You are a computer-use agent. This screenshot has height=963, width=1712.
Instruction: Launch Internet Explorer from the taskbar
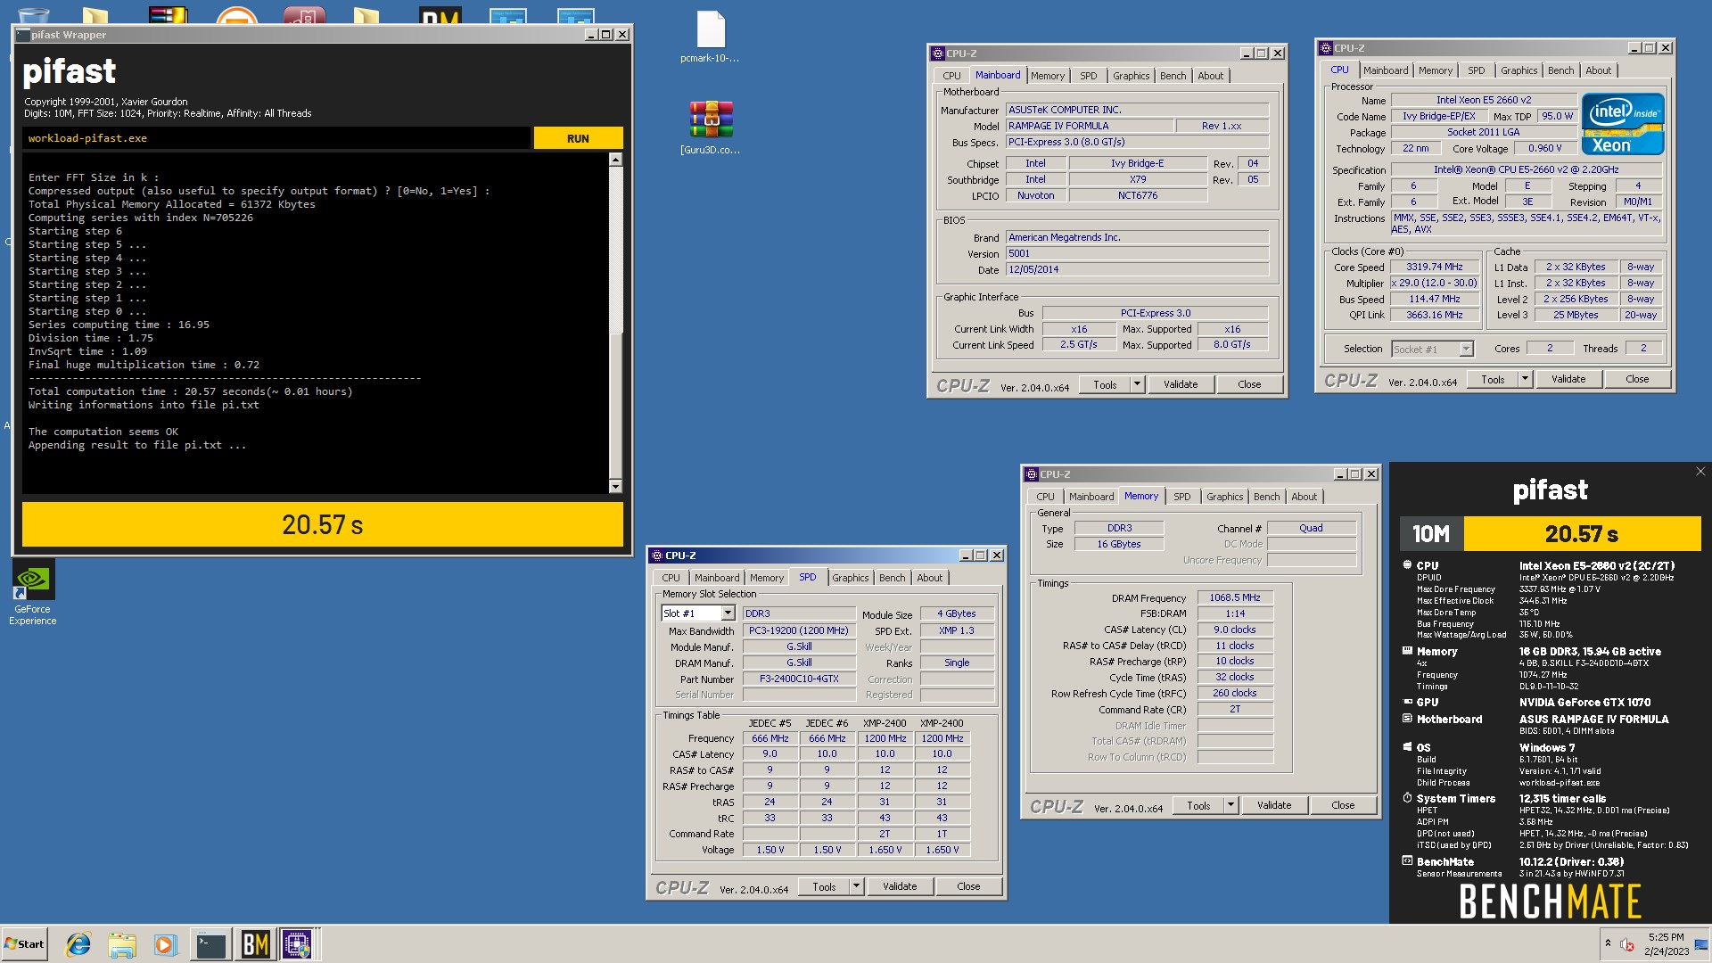(x=79, y=944)
